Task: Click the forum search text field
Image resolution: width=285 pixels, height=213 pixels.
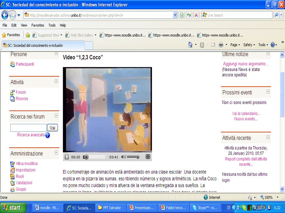Action: coord(28,128)
